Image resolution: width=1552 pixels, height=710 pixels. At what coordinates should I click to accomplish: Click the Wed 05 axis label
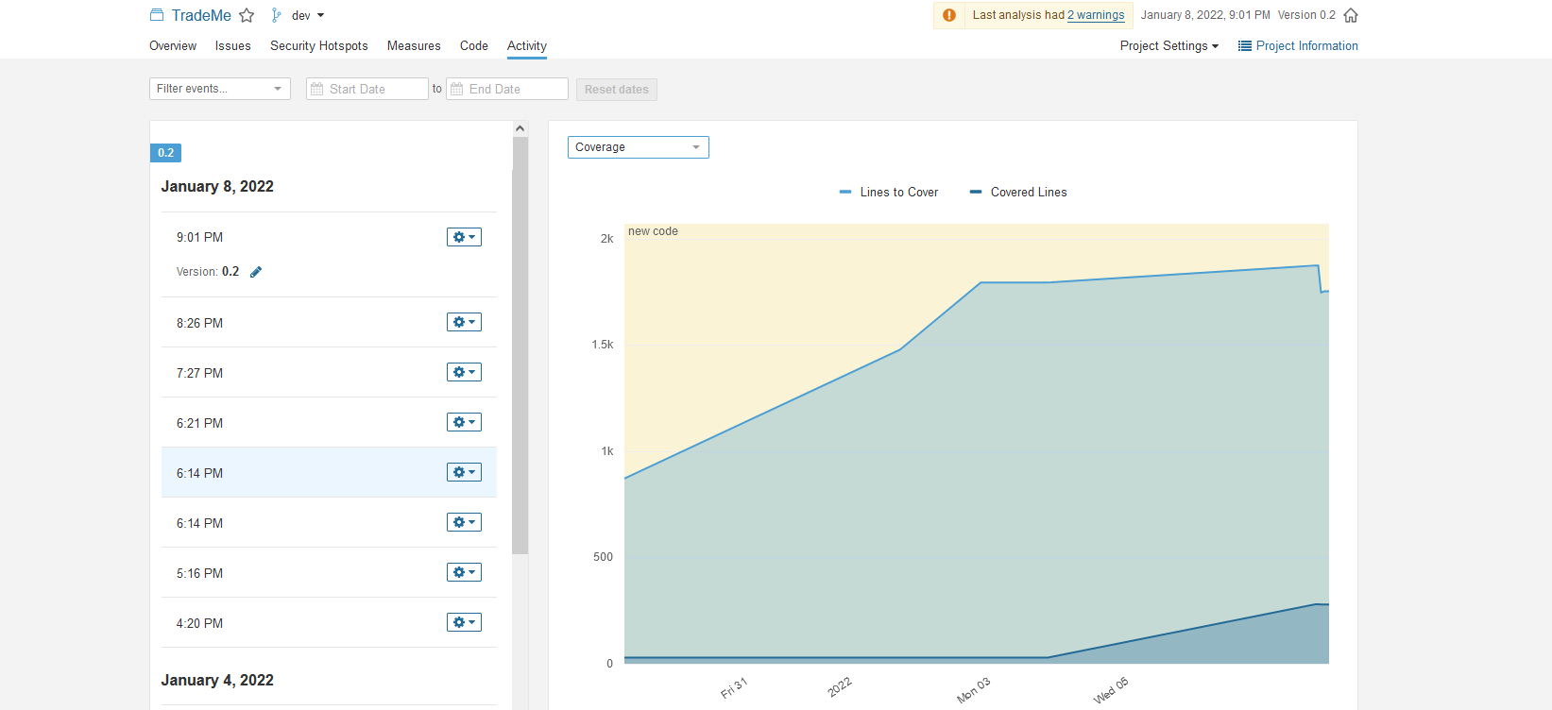(x=1111, y=690)
